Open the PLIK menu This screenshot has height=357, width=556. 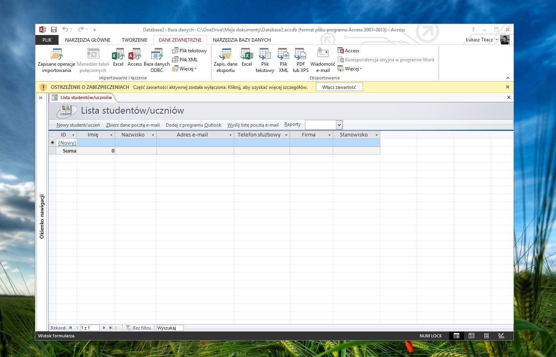coord(47,40)
